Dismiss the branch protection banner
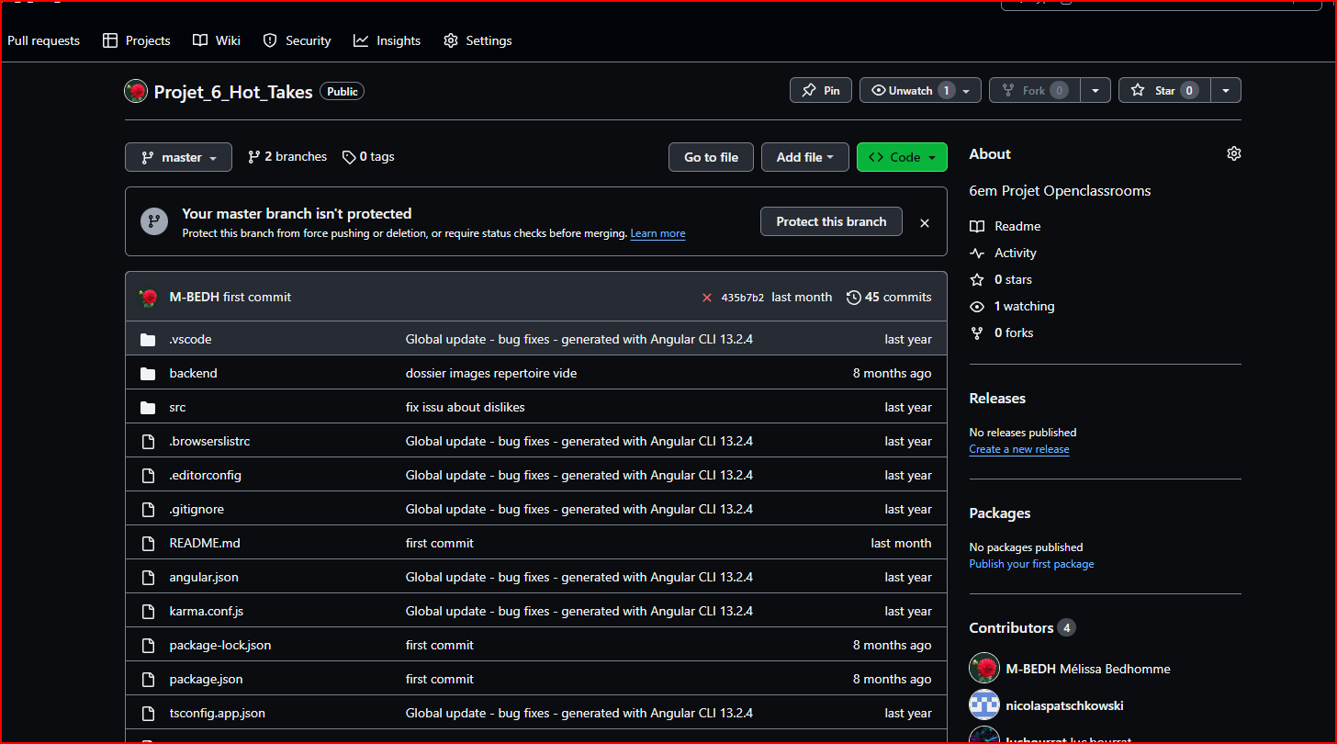 [925, 222]
